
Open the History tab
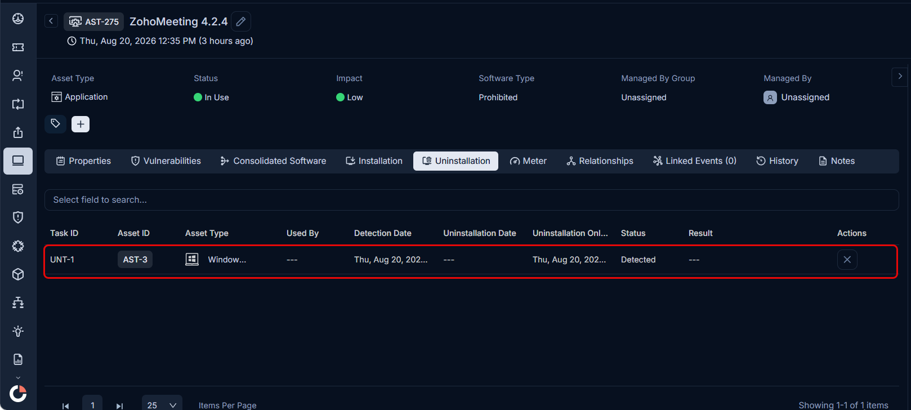(x=778, y=161)
